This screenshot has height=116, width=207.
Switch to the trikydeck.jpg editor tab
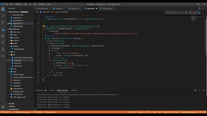point(107,8)
